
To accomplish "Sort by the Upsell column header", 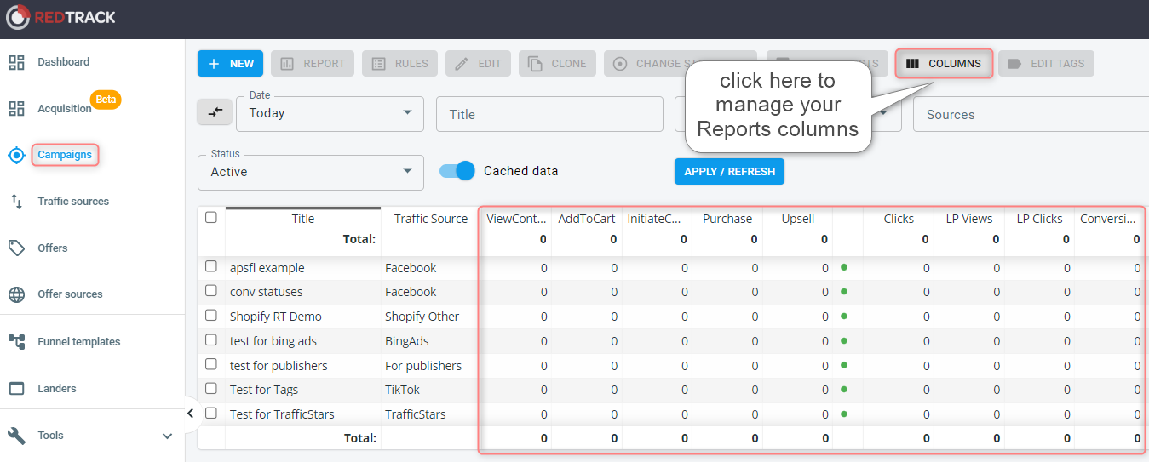I will pos(798,219).
